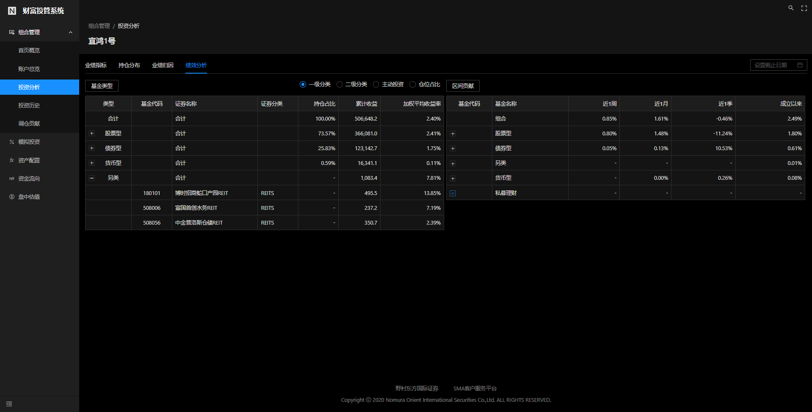Expand 债券型 row in right table

pyautogui.click(x=453, y=148)
